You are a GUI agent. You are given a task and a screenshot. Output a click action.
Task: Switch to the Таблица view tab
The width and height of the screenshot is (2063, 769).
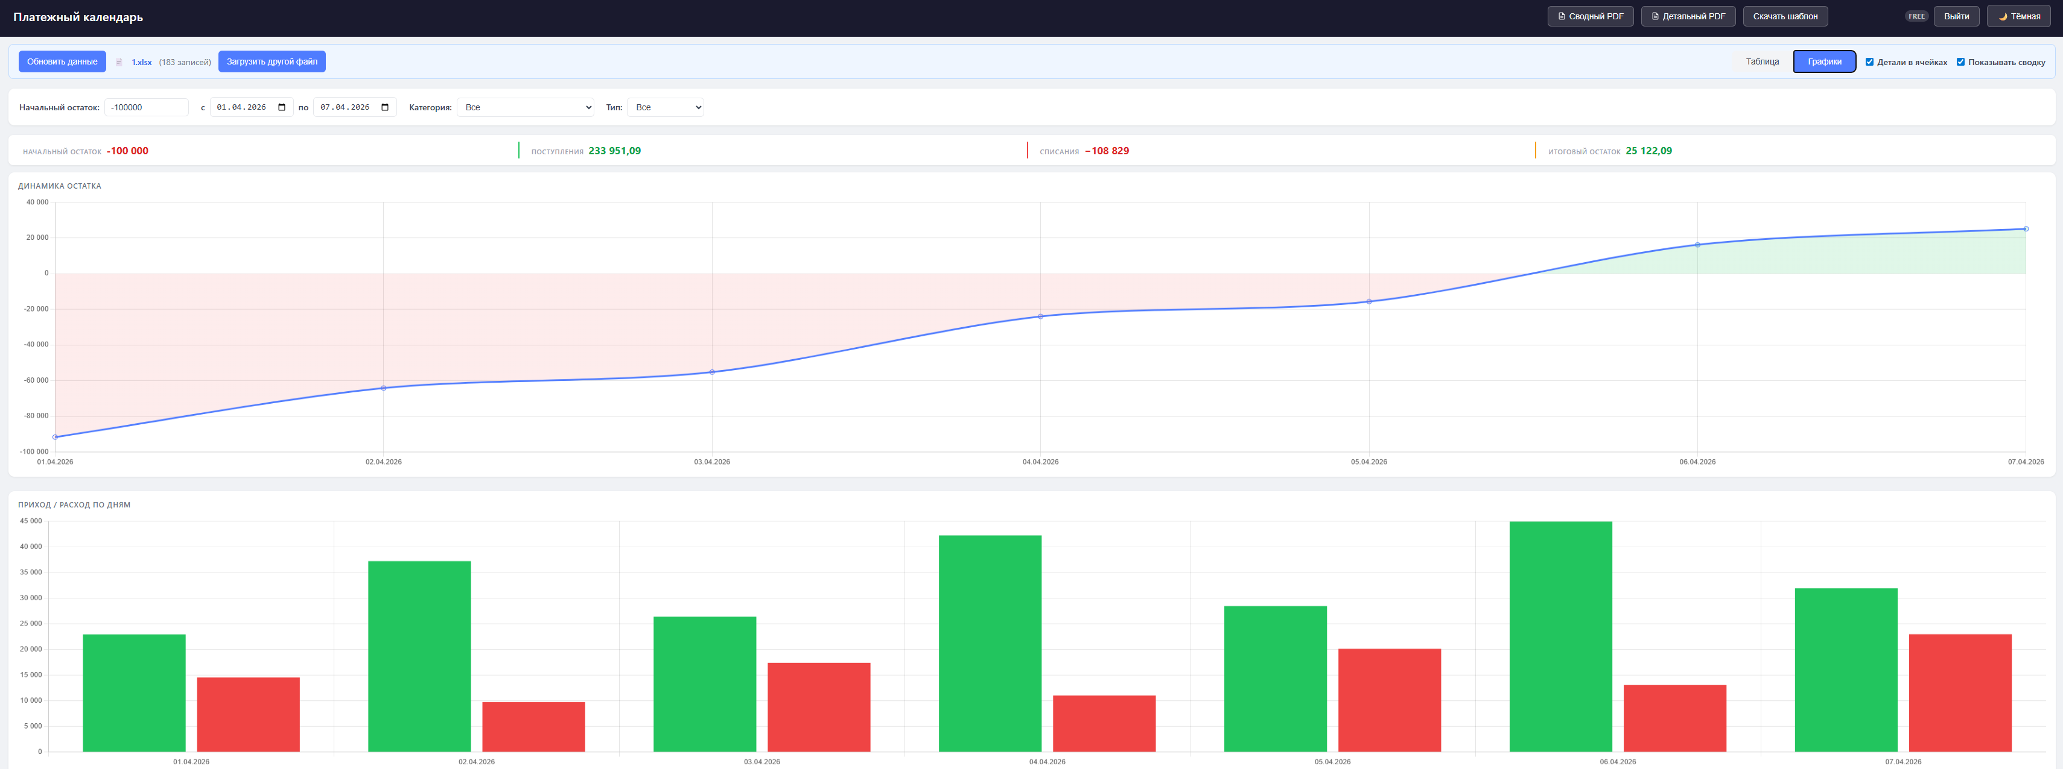(1762, 61)
